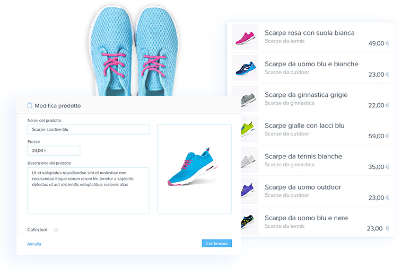
Task: Choose Scarpe da tennis bianche title
Action: 303,156
